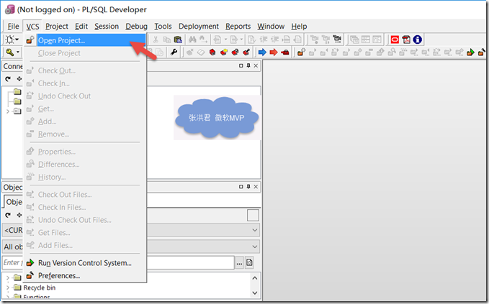Close the open VCS menu via its title
This screenshot has height=304, width=489.
[32, 26]
